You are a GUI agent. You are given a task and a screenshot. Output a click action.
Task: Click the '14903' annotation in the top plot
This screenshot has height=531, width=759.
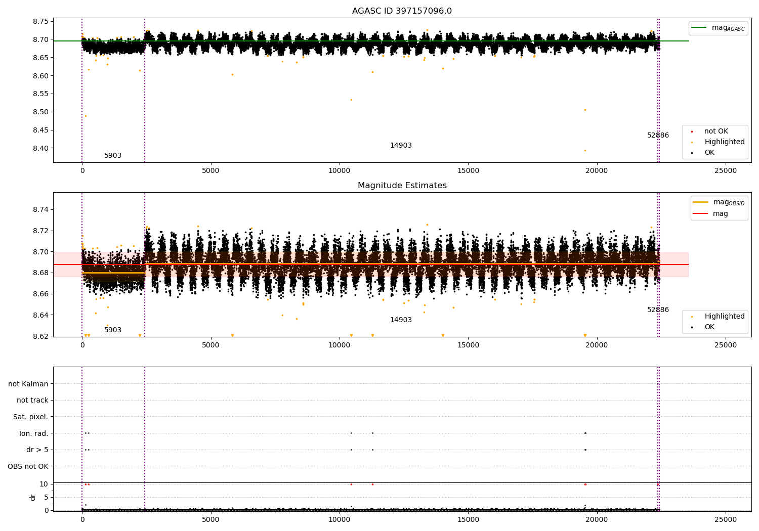coord(401,146)
